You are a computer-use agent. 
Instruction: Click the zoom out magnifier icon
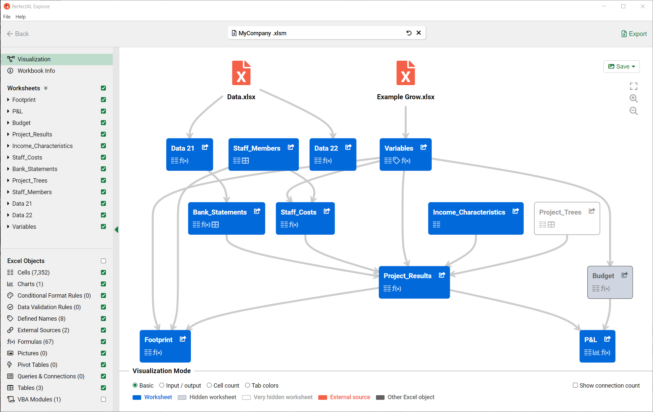click(x=633, y=111)
